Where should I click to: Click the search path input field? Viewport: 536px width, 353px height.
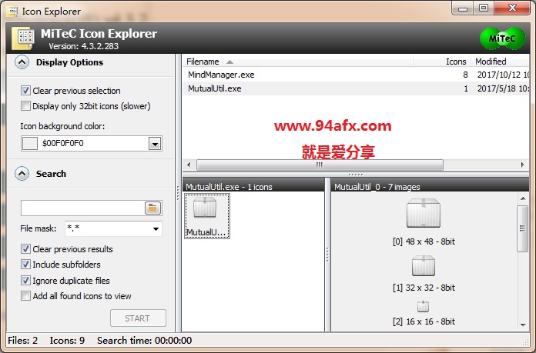[x=82, y=208]
